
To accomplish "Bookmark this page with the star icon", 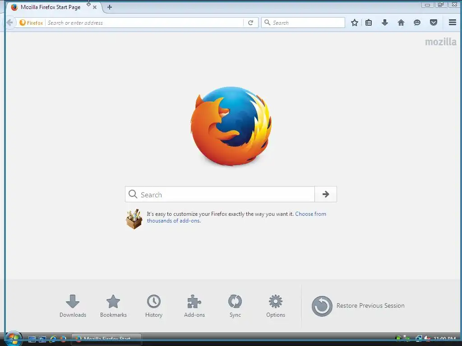I will click(x=355, y=23).
